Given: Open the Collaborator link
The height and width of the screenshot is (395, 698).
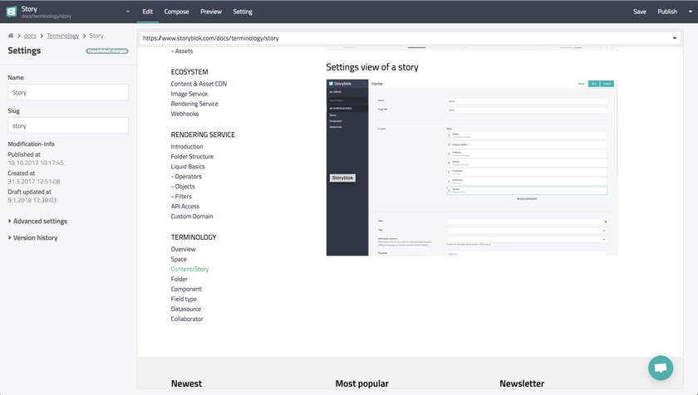Looking at the screenshot, I should 187,319.
